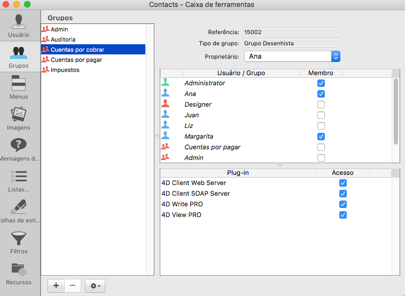Open the gear actions menu below Grupos list
The height and width of the screenshot is (296, 405).
point(95,286)
